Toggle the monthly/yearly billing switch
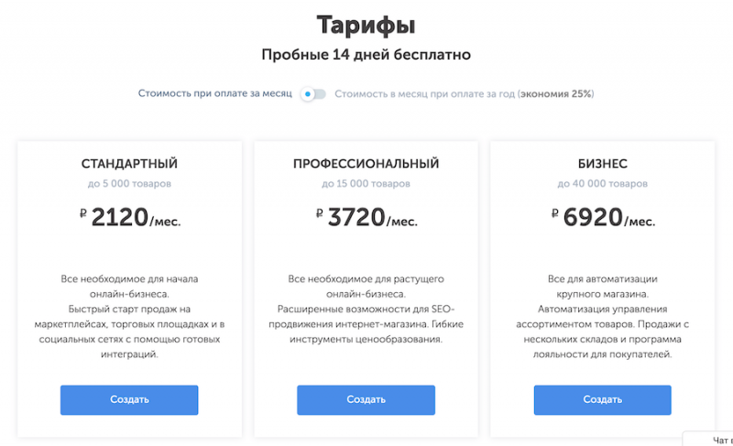 coord(312,93)
